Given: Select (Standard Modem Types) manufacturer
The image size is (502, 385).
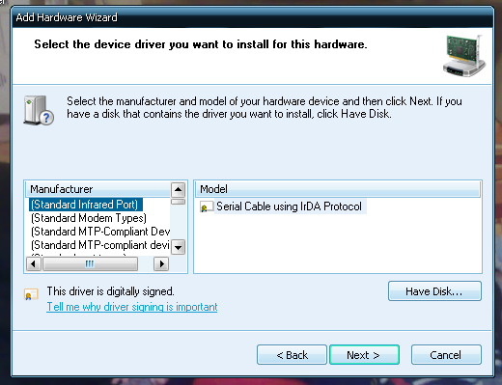Looking at the screenshot, I should (89, 218).
